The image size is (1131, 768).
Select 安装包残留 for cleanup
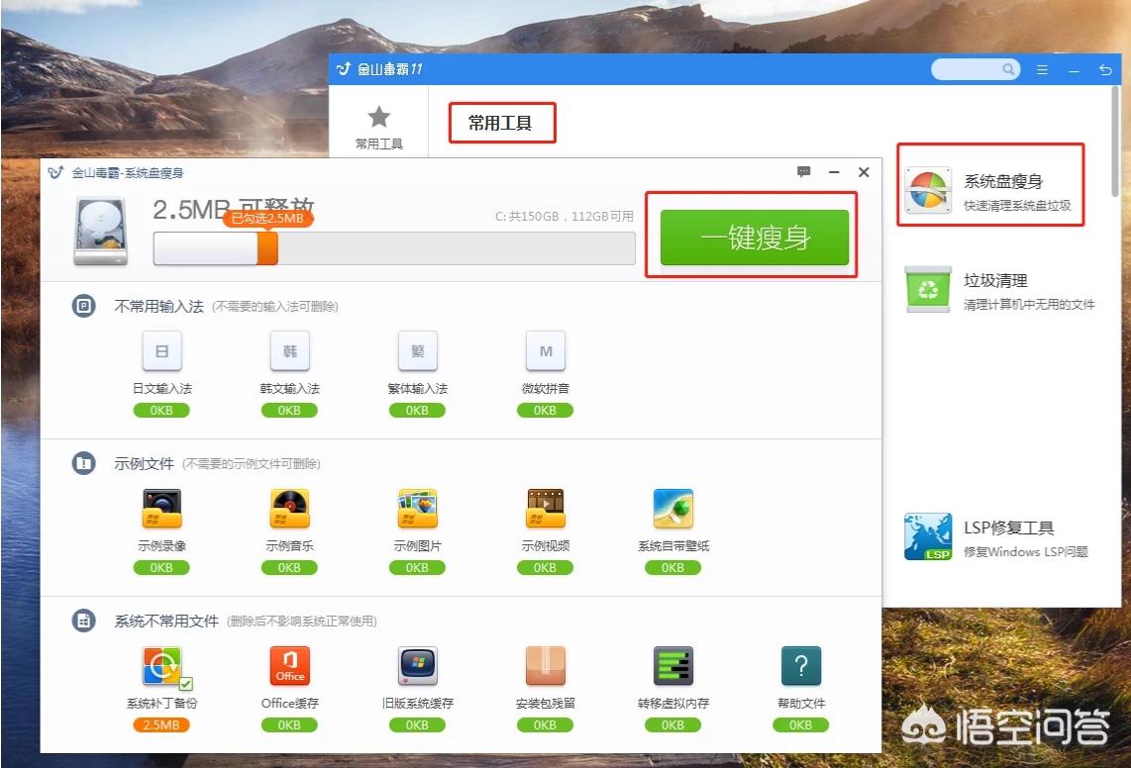(x=545, y=665)
